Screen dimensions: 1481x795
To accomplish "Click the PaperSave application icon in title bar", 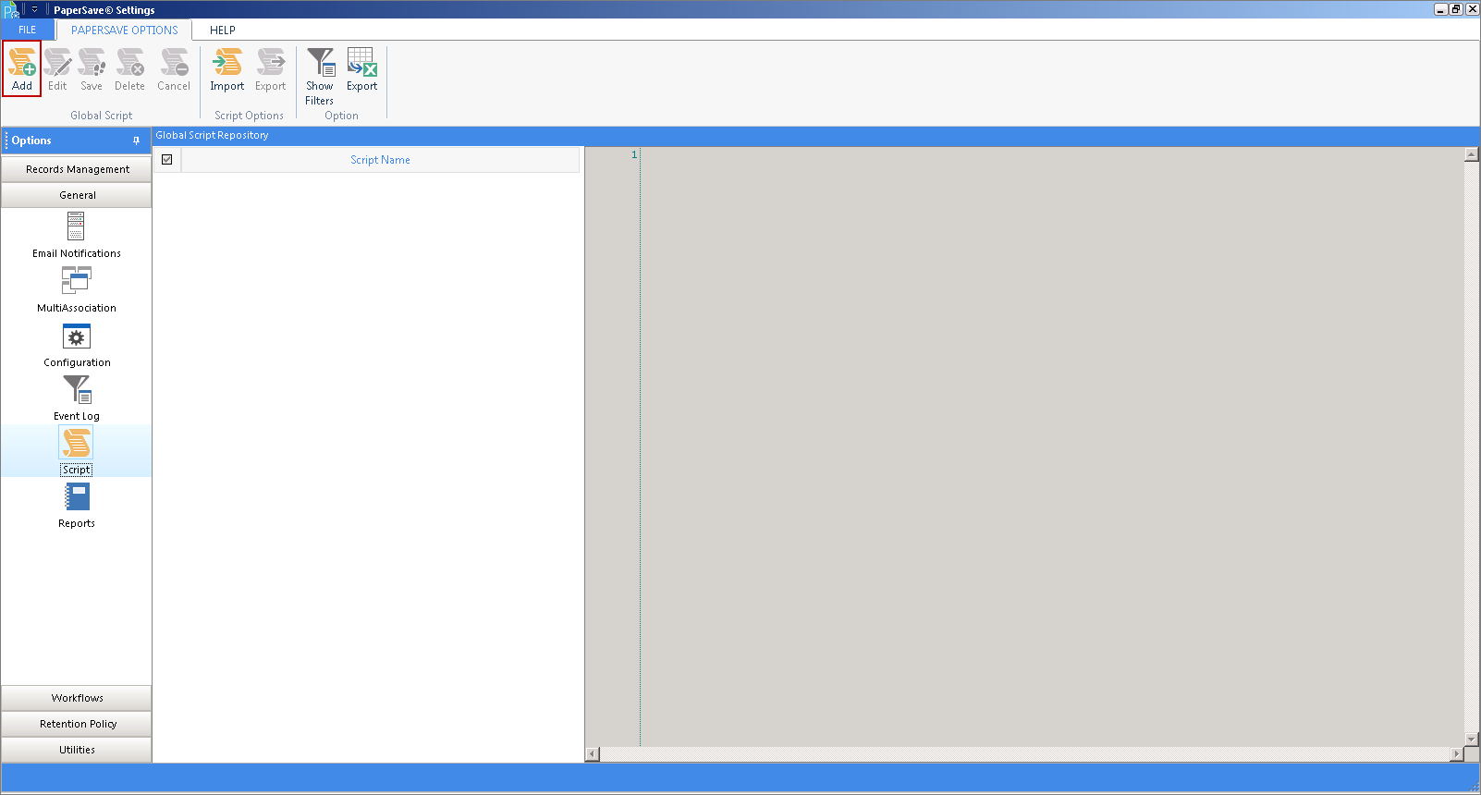I will pyautogui.click(x=11, y=10).
